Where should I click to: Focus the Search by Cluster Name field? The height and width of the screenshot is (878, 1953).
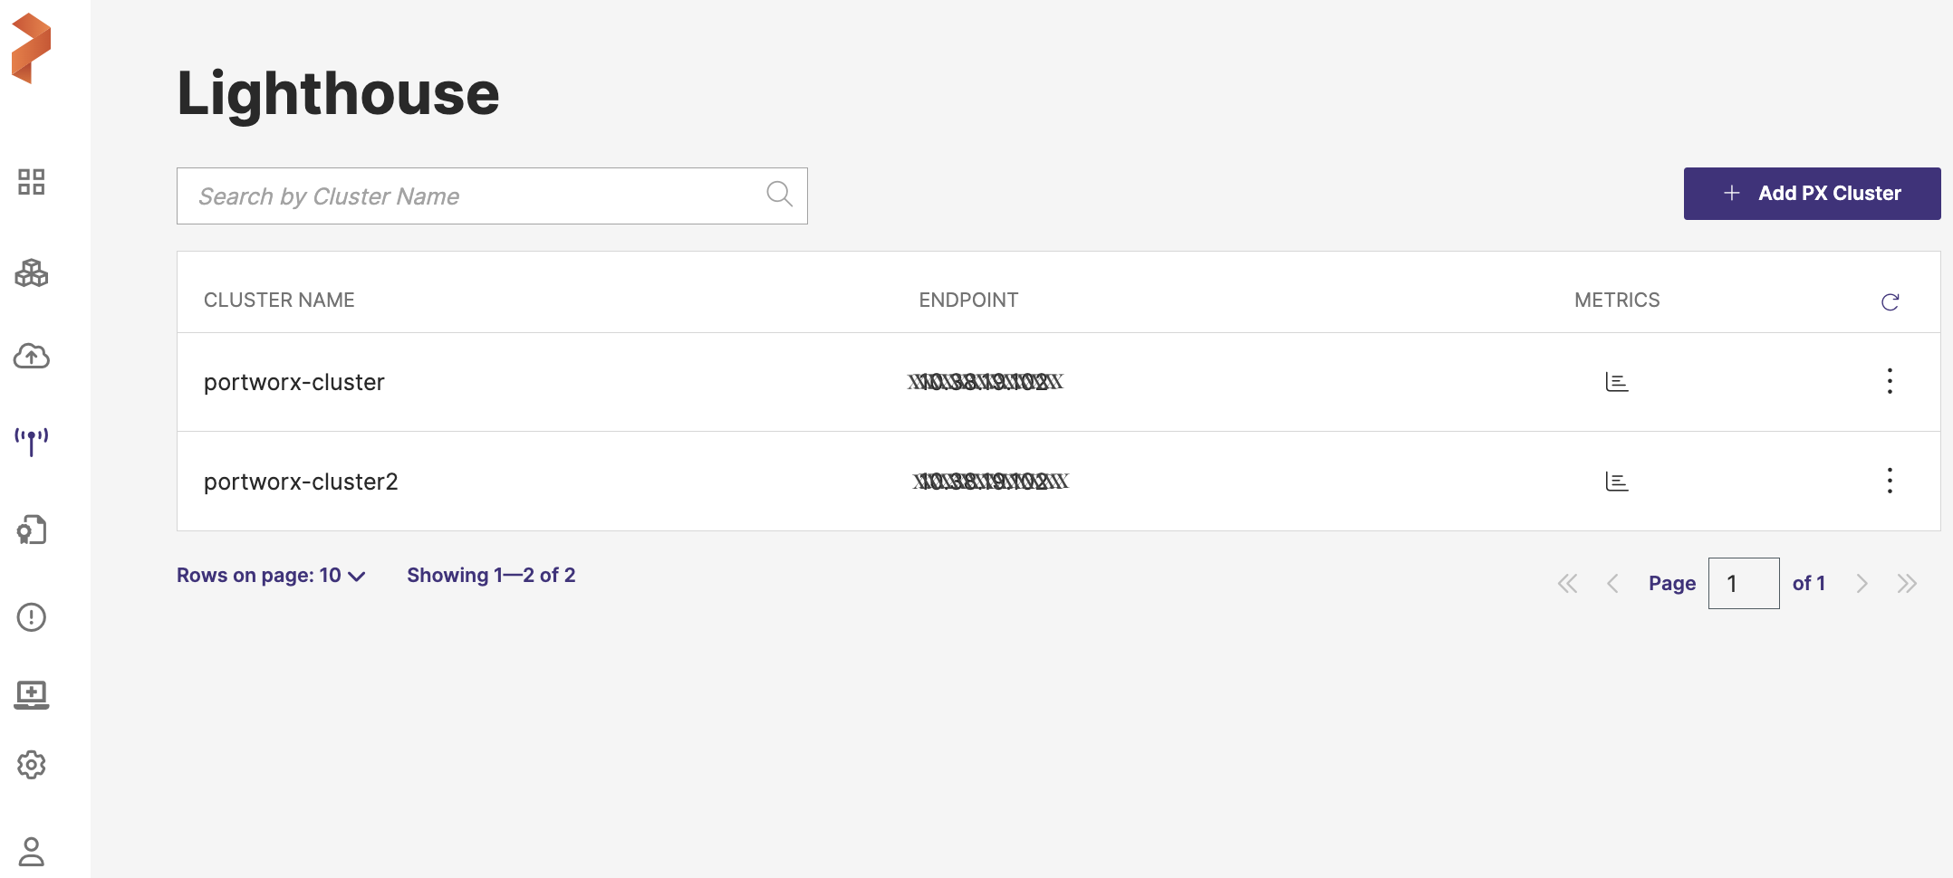[471, 196]
